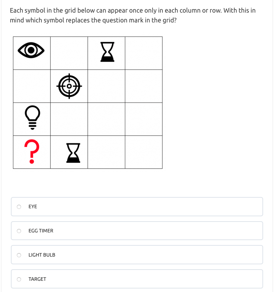Viewport: 274px width, 292px height.
Task: Click the empty cell left of the target symbol
Action: pyautogui.click(x=32, y=86)
